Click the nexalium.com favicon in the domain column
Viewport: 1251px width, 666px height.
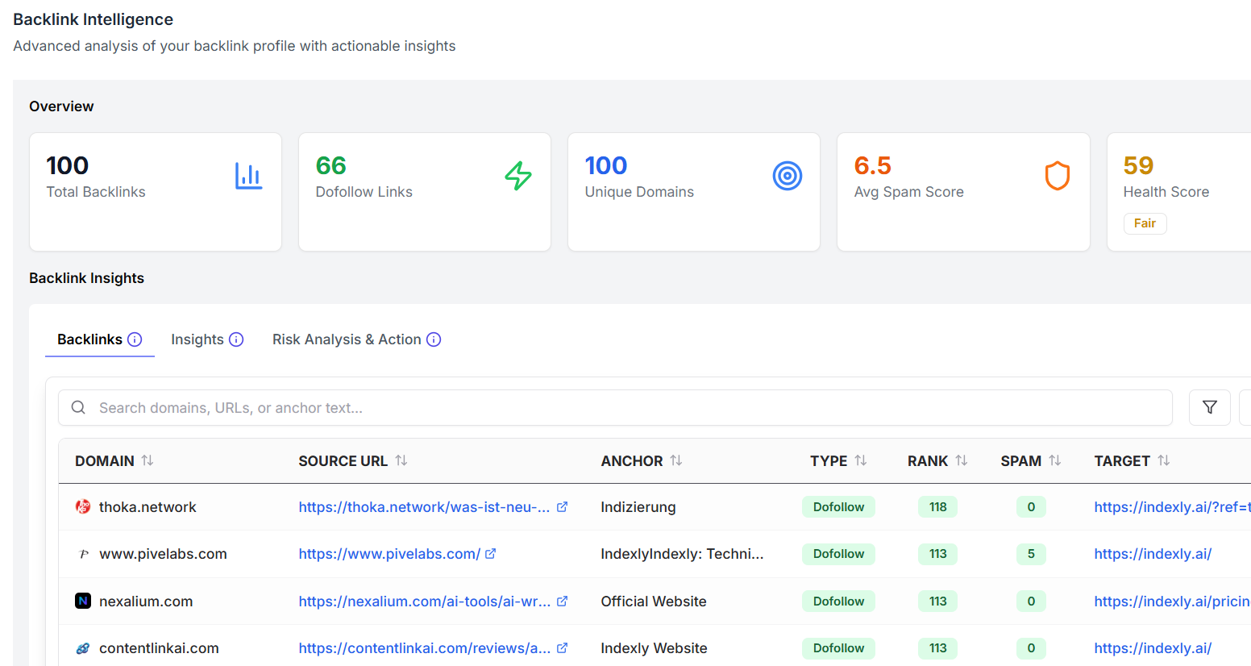click(81, 601)
